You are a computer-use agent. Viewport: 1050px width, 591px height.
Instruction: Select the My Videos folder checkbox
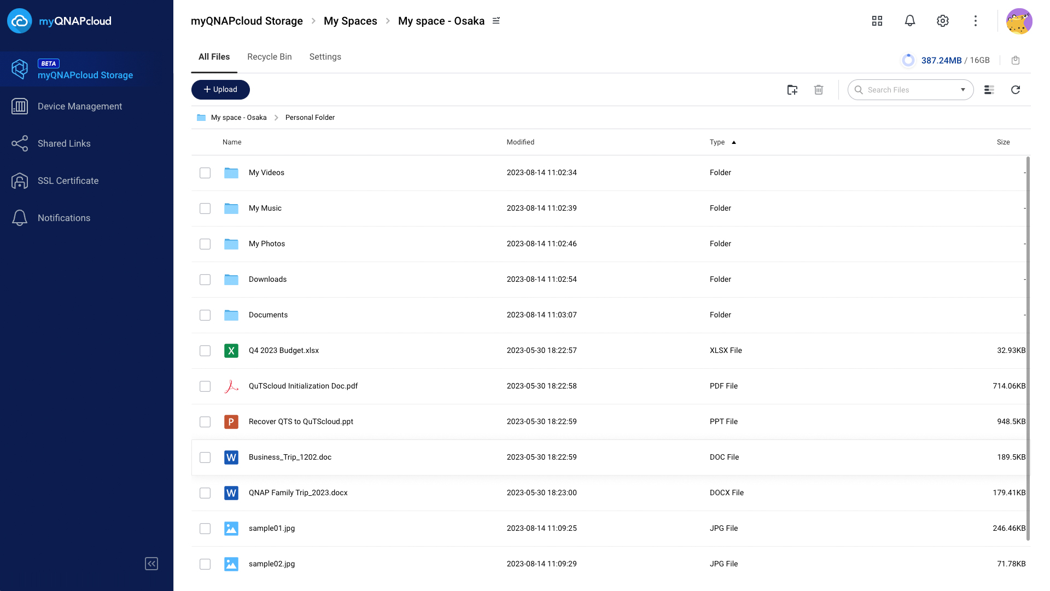(205, 173)
